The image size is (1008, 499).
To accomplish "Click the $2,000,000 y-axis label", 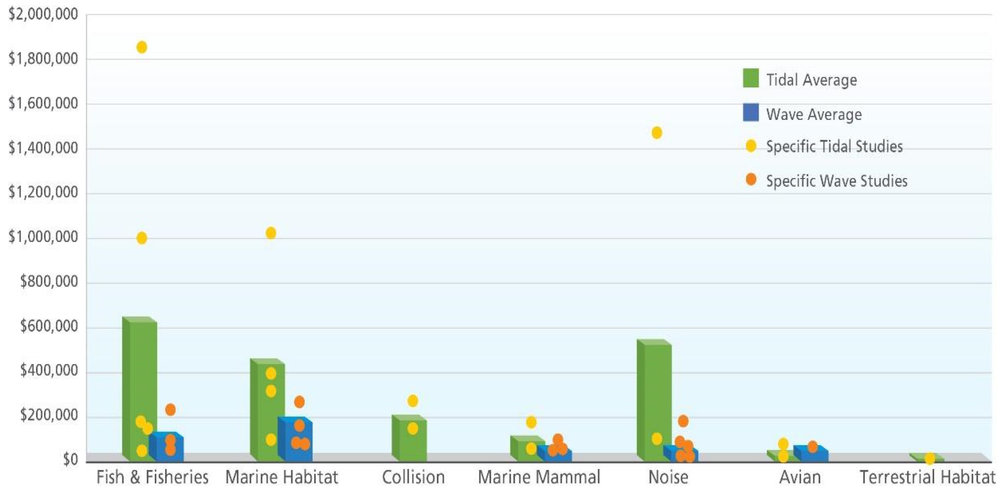I will 43,14.
